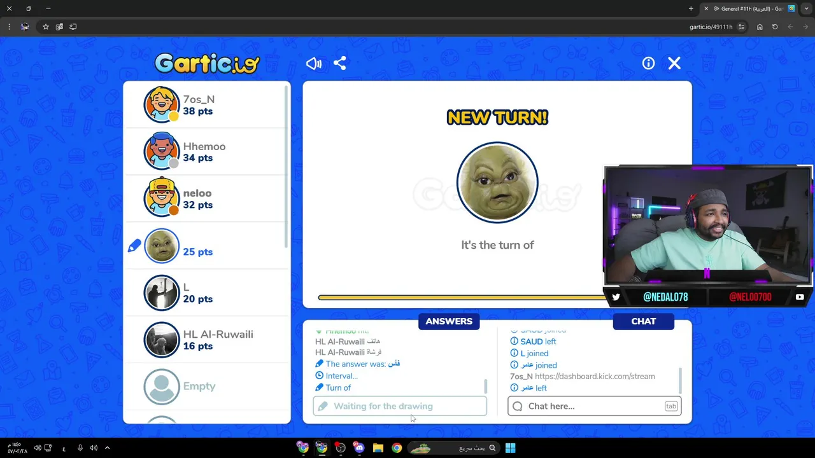Select player 7os_N avatar
Image resolution: width=815 pixels, height=458 pixels.
click(x=162, y=104)
